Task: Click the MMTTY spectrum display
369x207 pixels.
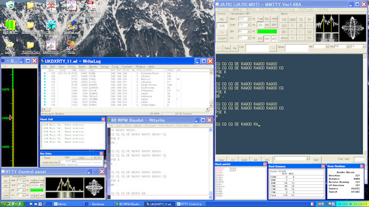Action: [x=327, y=24]
